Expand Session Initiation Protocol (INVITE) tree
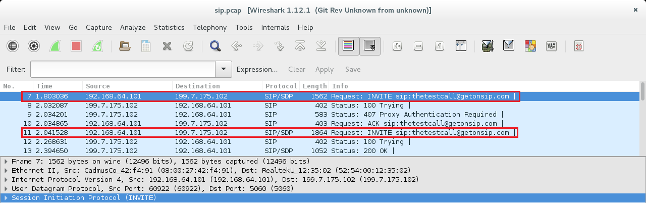 [x=6, y=198]
